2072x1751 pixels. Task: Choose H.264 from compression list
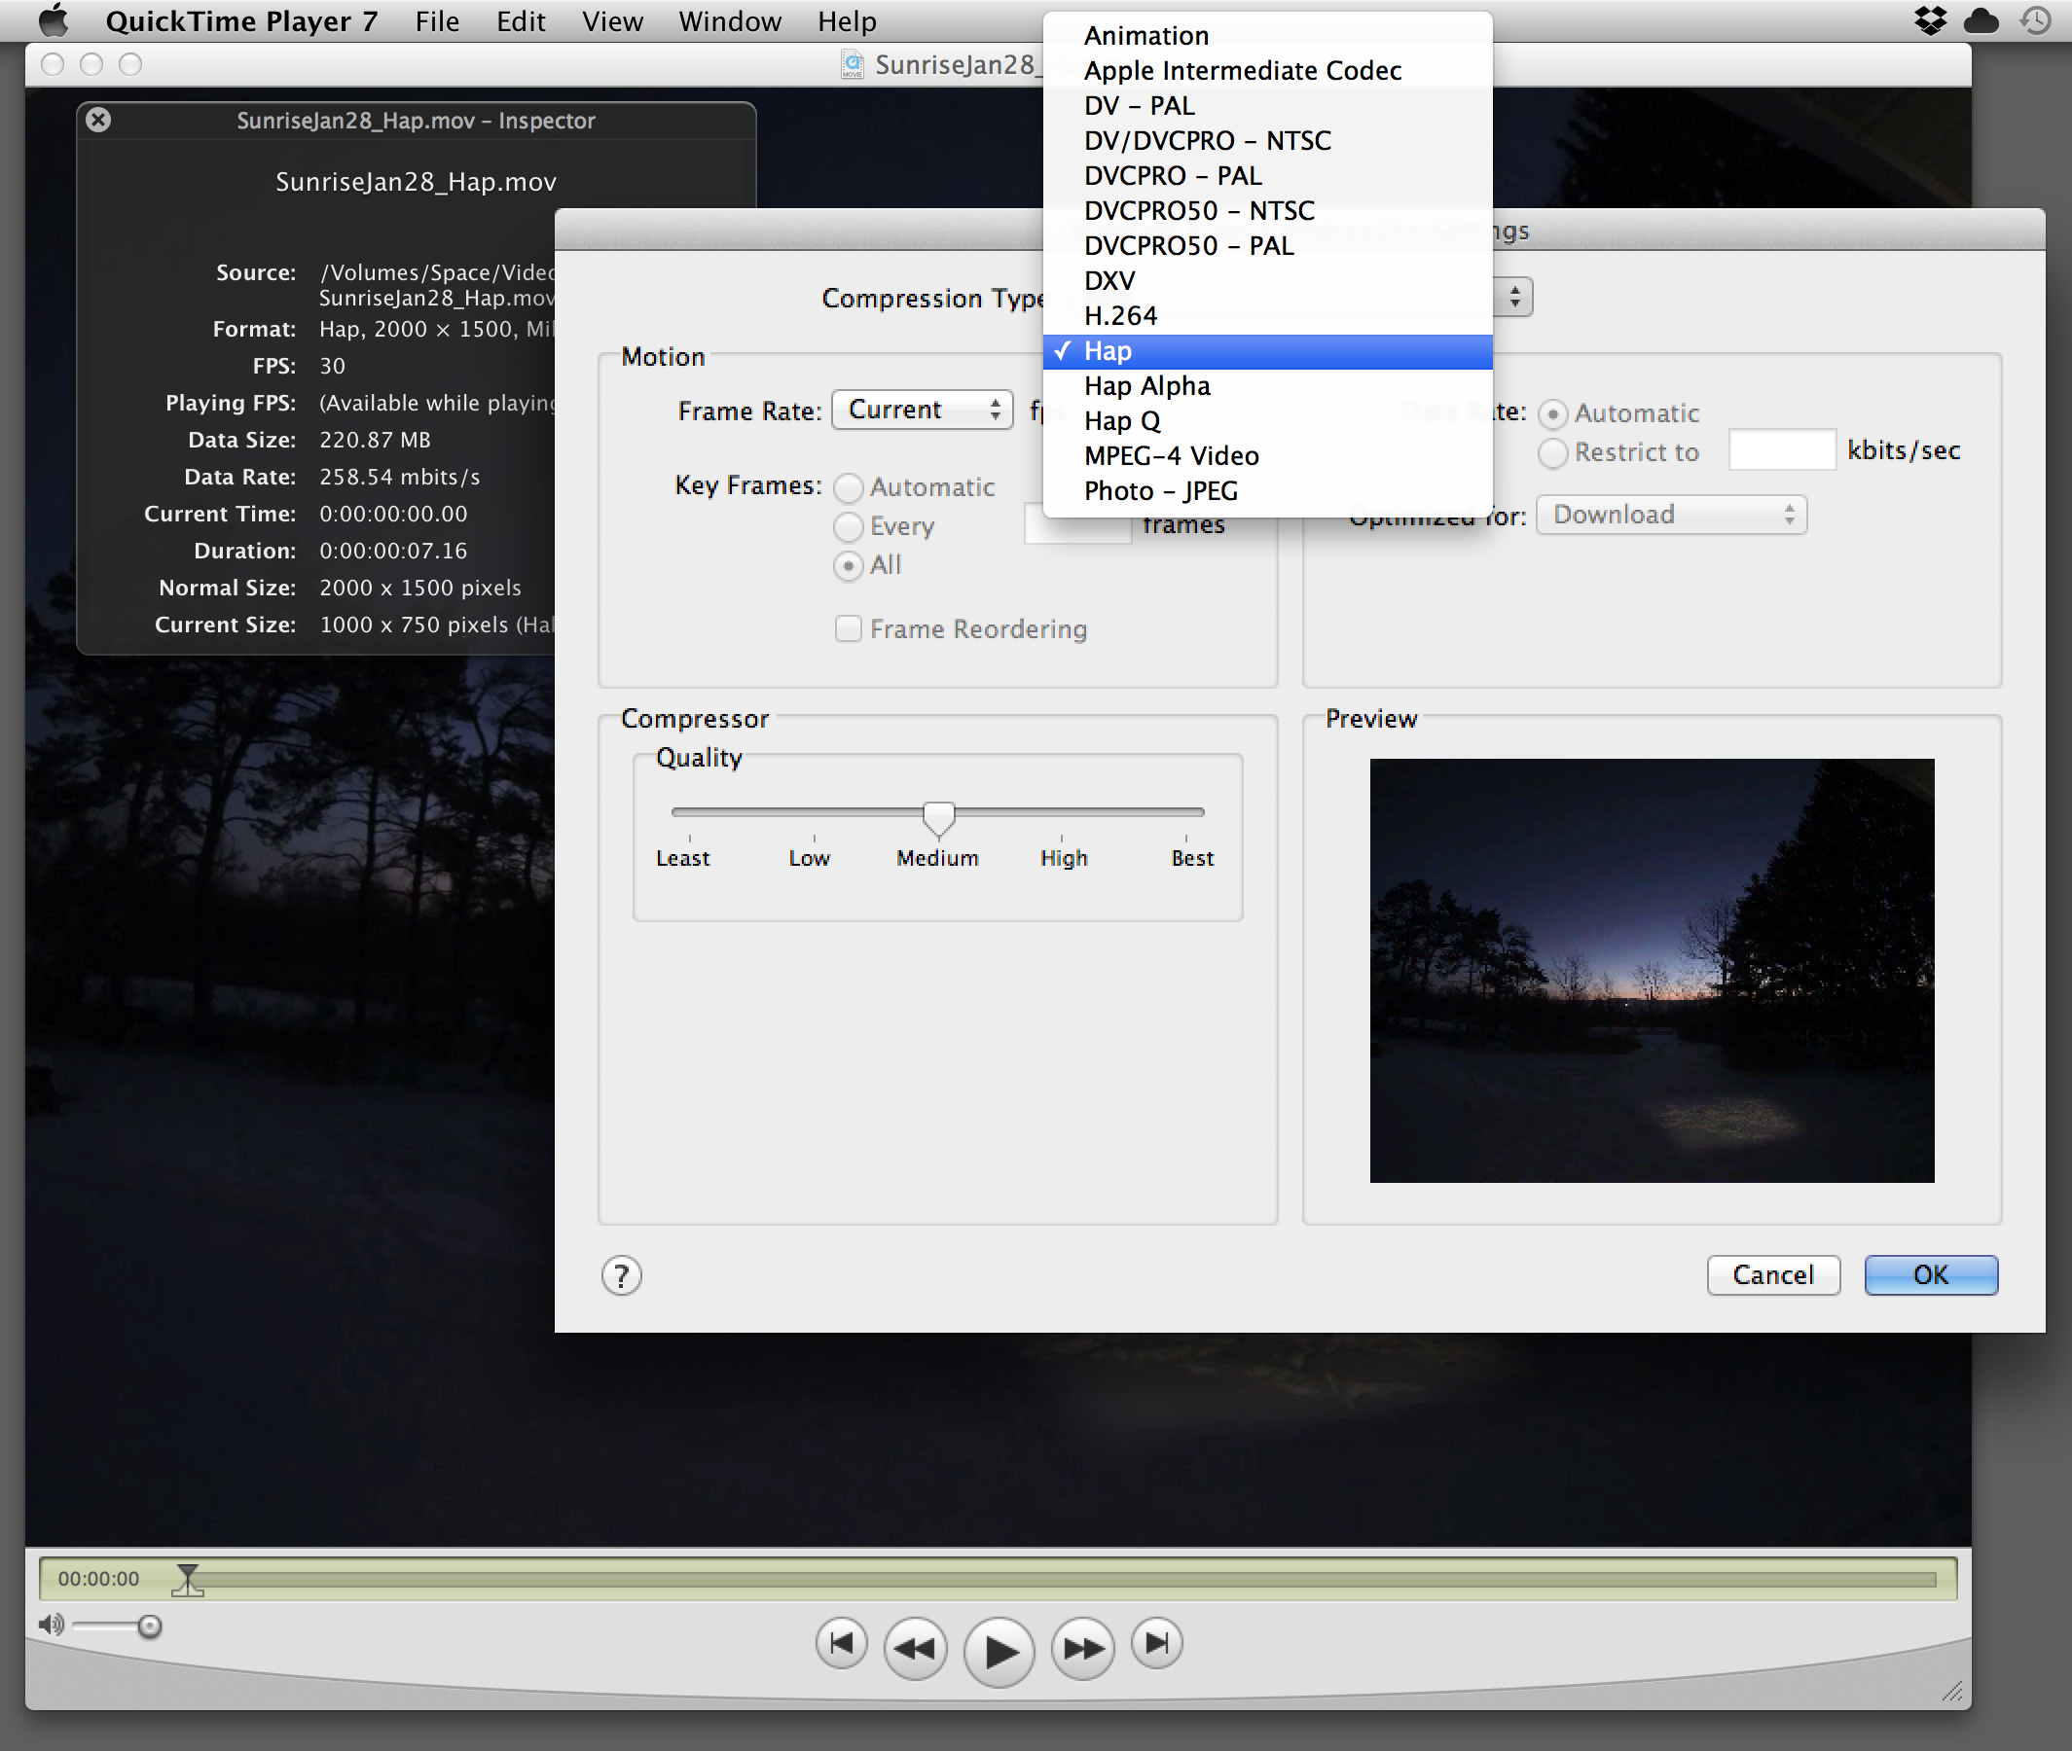coord(1120,315)
